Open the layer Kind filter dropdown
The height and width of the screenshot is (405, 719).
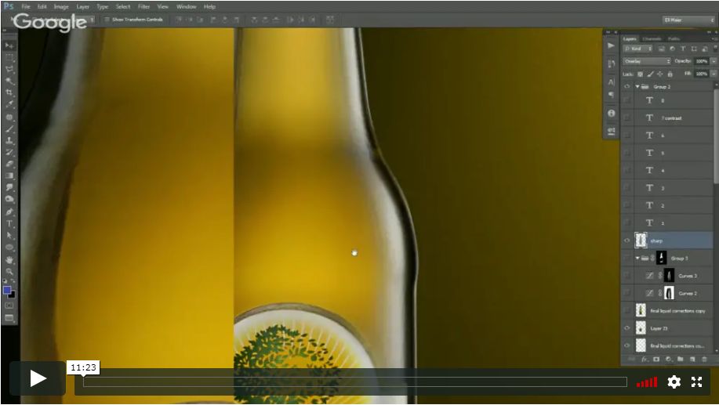click(637, 49)
